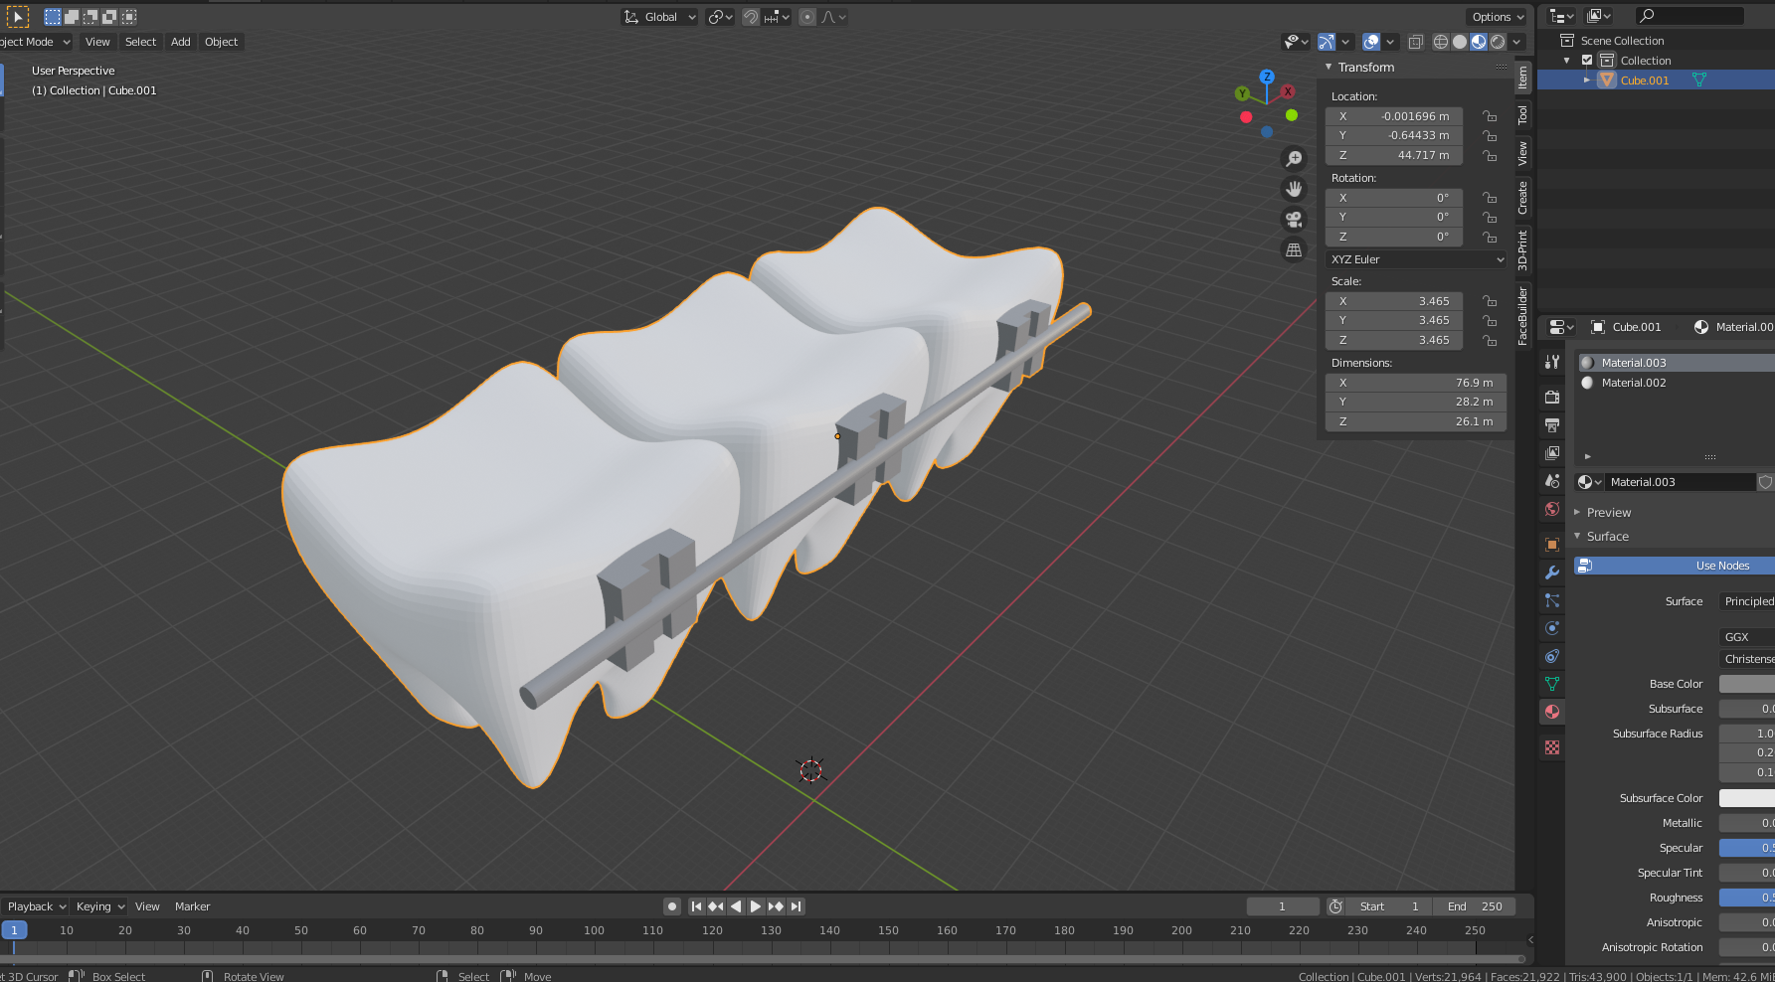Open the Render Properties camera icon
Image resolution: width=1775 pixels, height=982 pixels.
point(1551,396)
